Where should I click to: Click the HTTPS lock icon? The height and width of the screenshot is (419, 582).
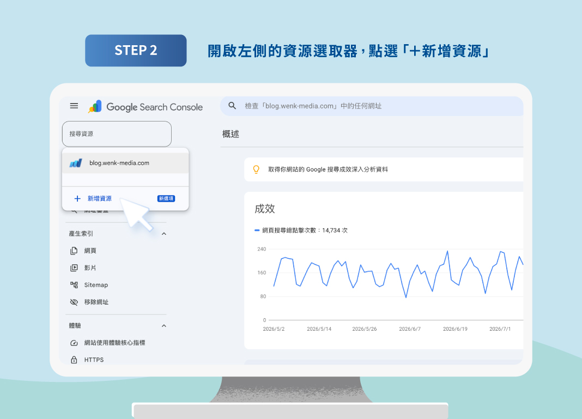(x=74, y=360)
